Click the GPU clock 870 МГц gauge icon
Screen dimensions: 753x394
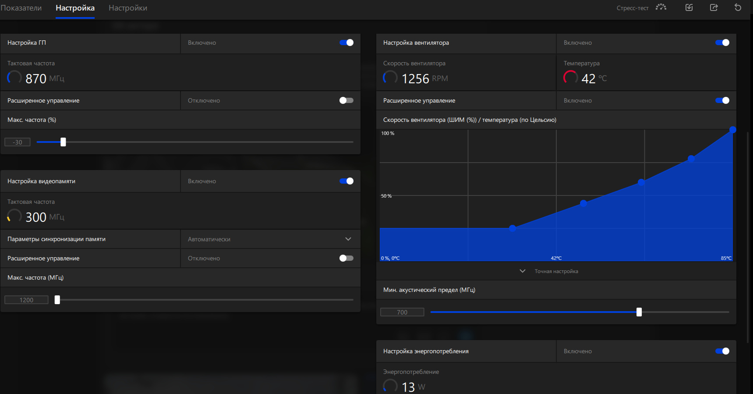pyautogui.click(x=14, y=78)
